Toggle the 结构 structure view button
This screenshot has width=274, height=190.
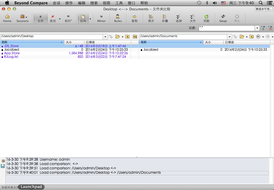click(x=83, y=18)
